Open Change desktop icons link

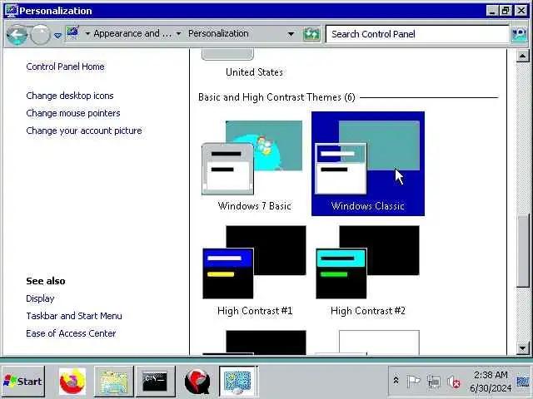coord(70,96)
